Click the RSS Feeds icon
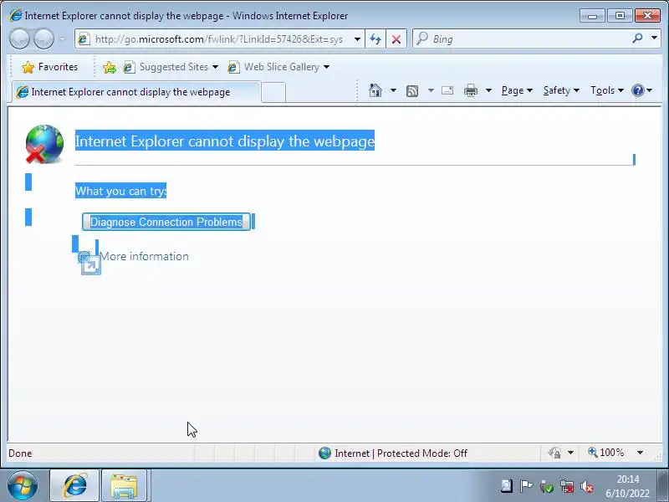 click(x=412, y=90)
